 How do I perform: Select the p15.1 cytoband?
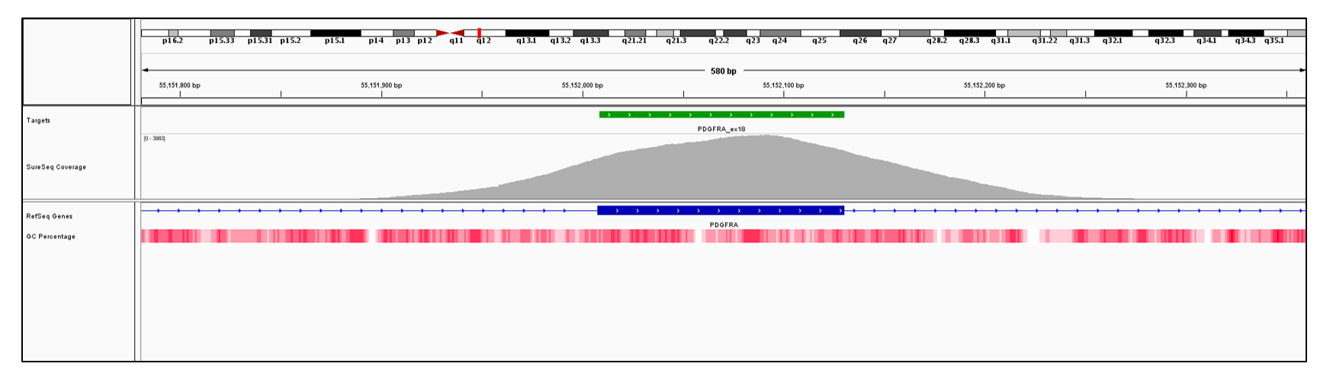[335, 40]
